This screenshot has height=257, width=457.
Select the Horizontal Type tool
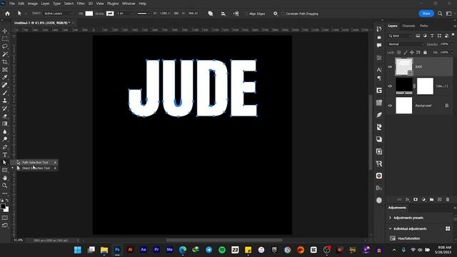(x=5, y=155)
